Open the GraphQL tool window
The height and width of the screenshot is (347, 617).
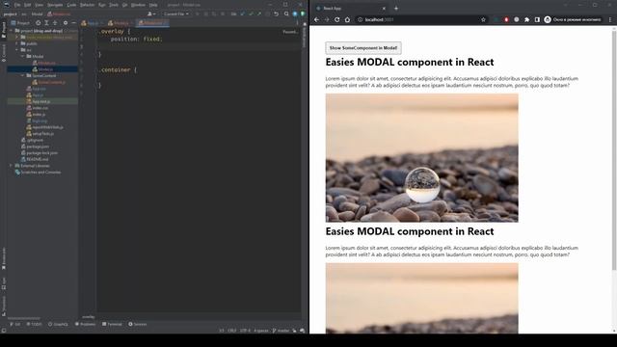click(x=58, y=324)
